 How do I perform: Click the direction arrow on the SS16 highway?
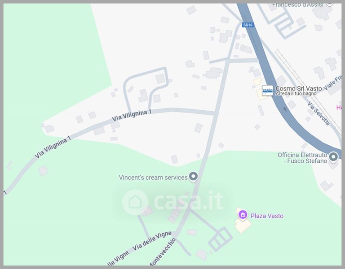pos(285,108)
